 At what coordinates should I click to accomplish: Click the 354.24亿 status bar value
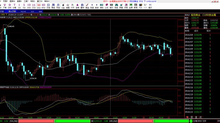[x=14, y=121]
